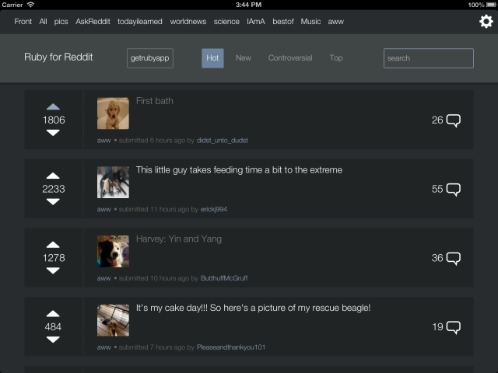Upvote the feeding time post
Image resolution: width=498 pixels, height=373 pixels.
pos(53,176)
